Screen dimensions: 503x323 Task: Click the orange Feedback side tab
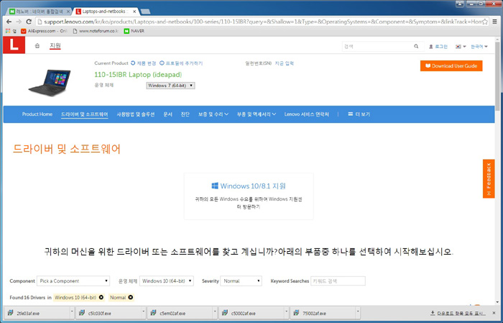[x=489, y=178]
